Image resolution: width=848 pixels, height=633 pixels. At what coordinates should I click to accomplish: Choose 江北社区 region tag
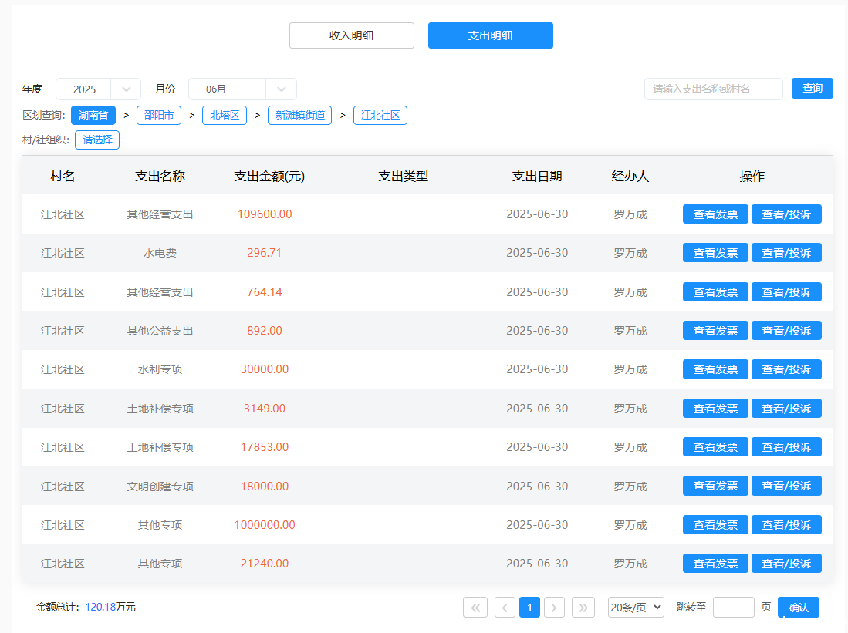click(380, 116)
